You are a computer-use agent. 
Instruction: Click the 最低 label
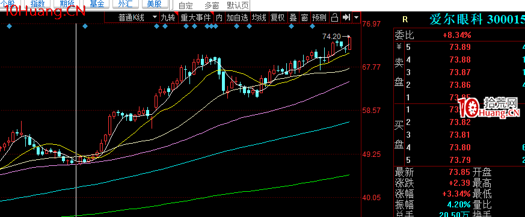[482, 194]
